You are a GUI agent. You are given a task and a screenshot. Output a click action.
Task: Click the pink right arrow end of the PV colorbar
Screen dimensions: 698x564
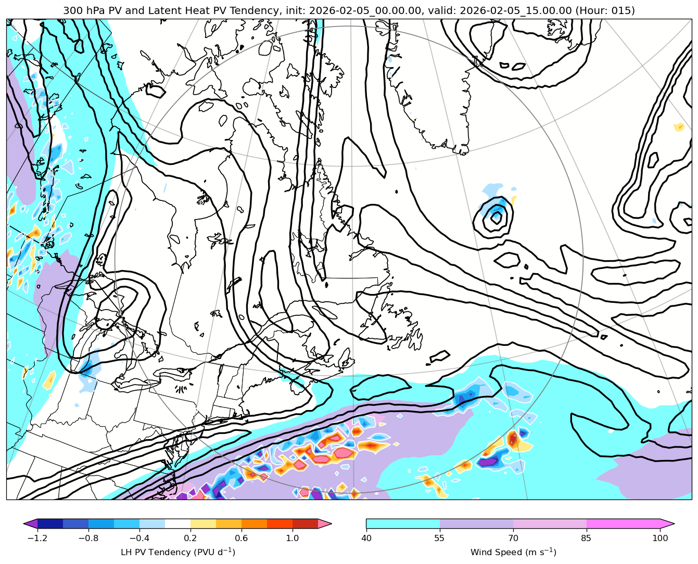(325, 523)
